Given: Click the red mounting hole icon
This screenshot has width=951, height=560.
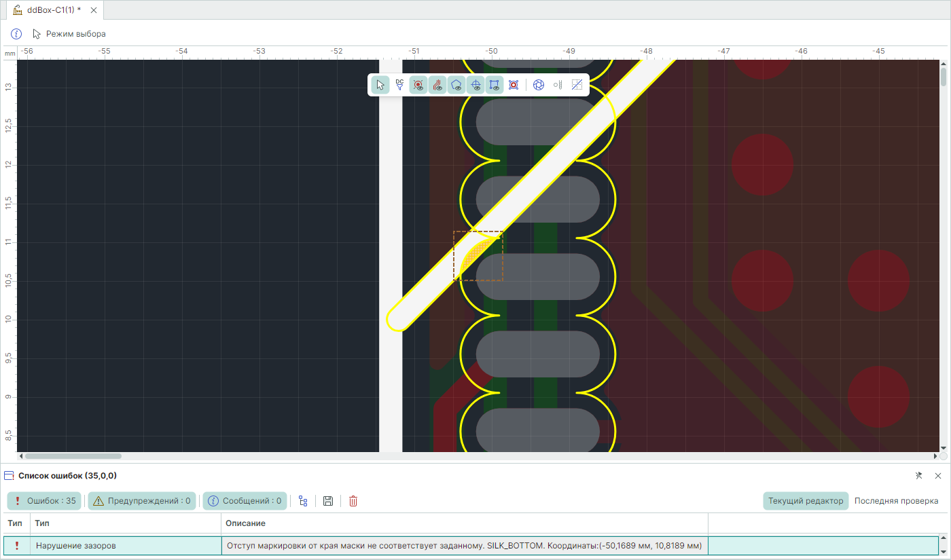Looking at the screenshot, I should 514,85.
